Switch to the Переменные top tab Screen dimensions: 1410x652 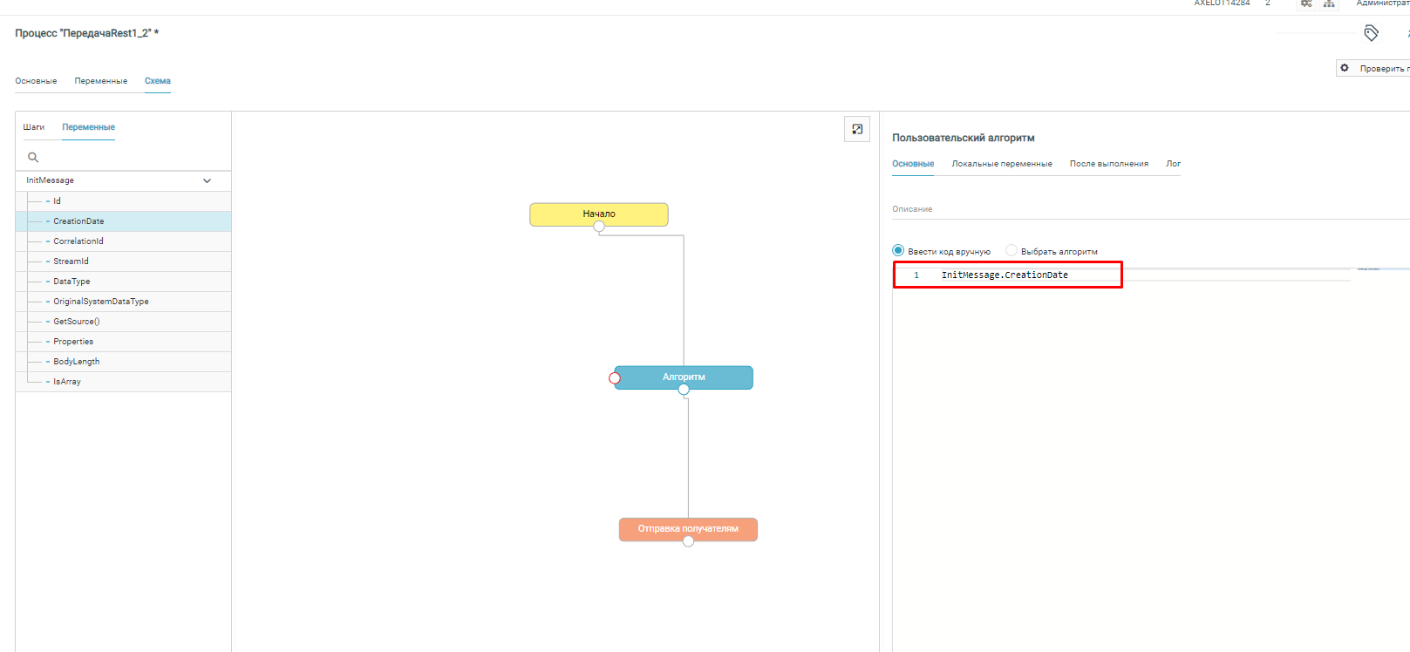click(x=100, y=81)
